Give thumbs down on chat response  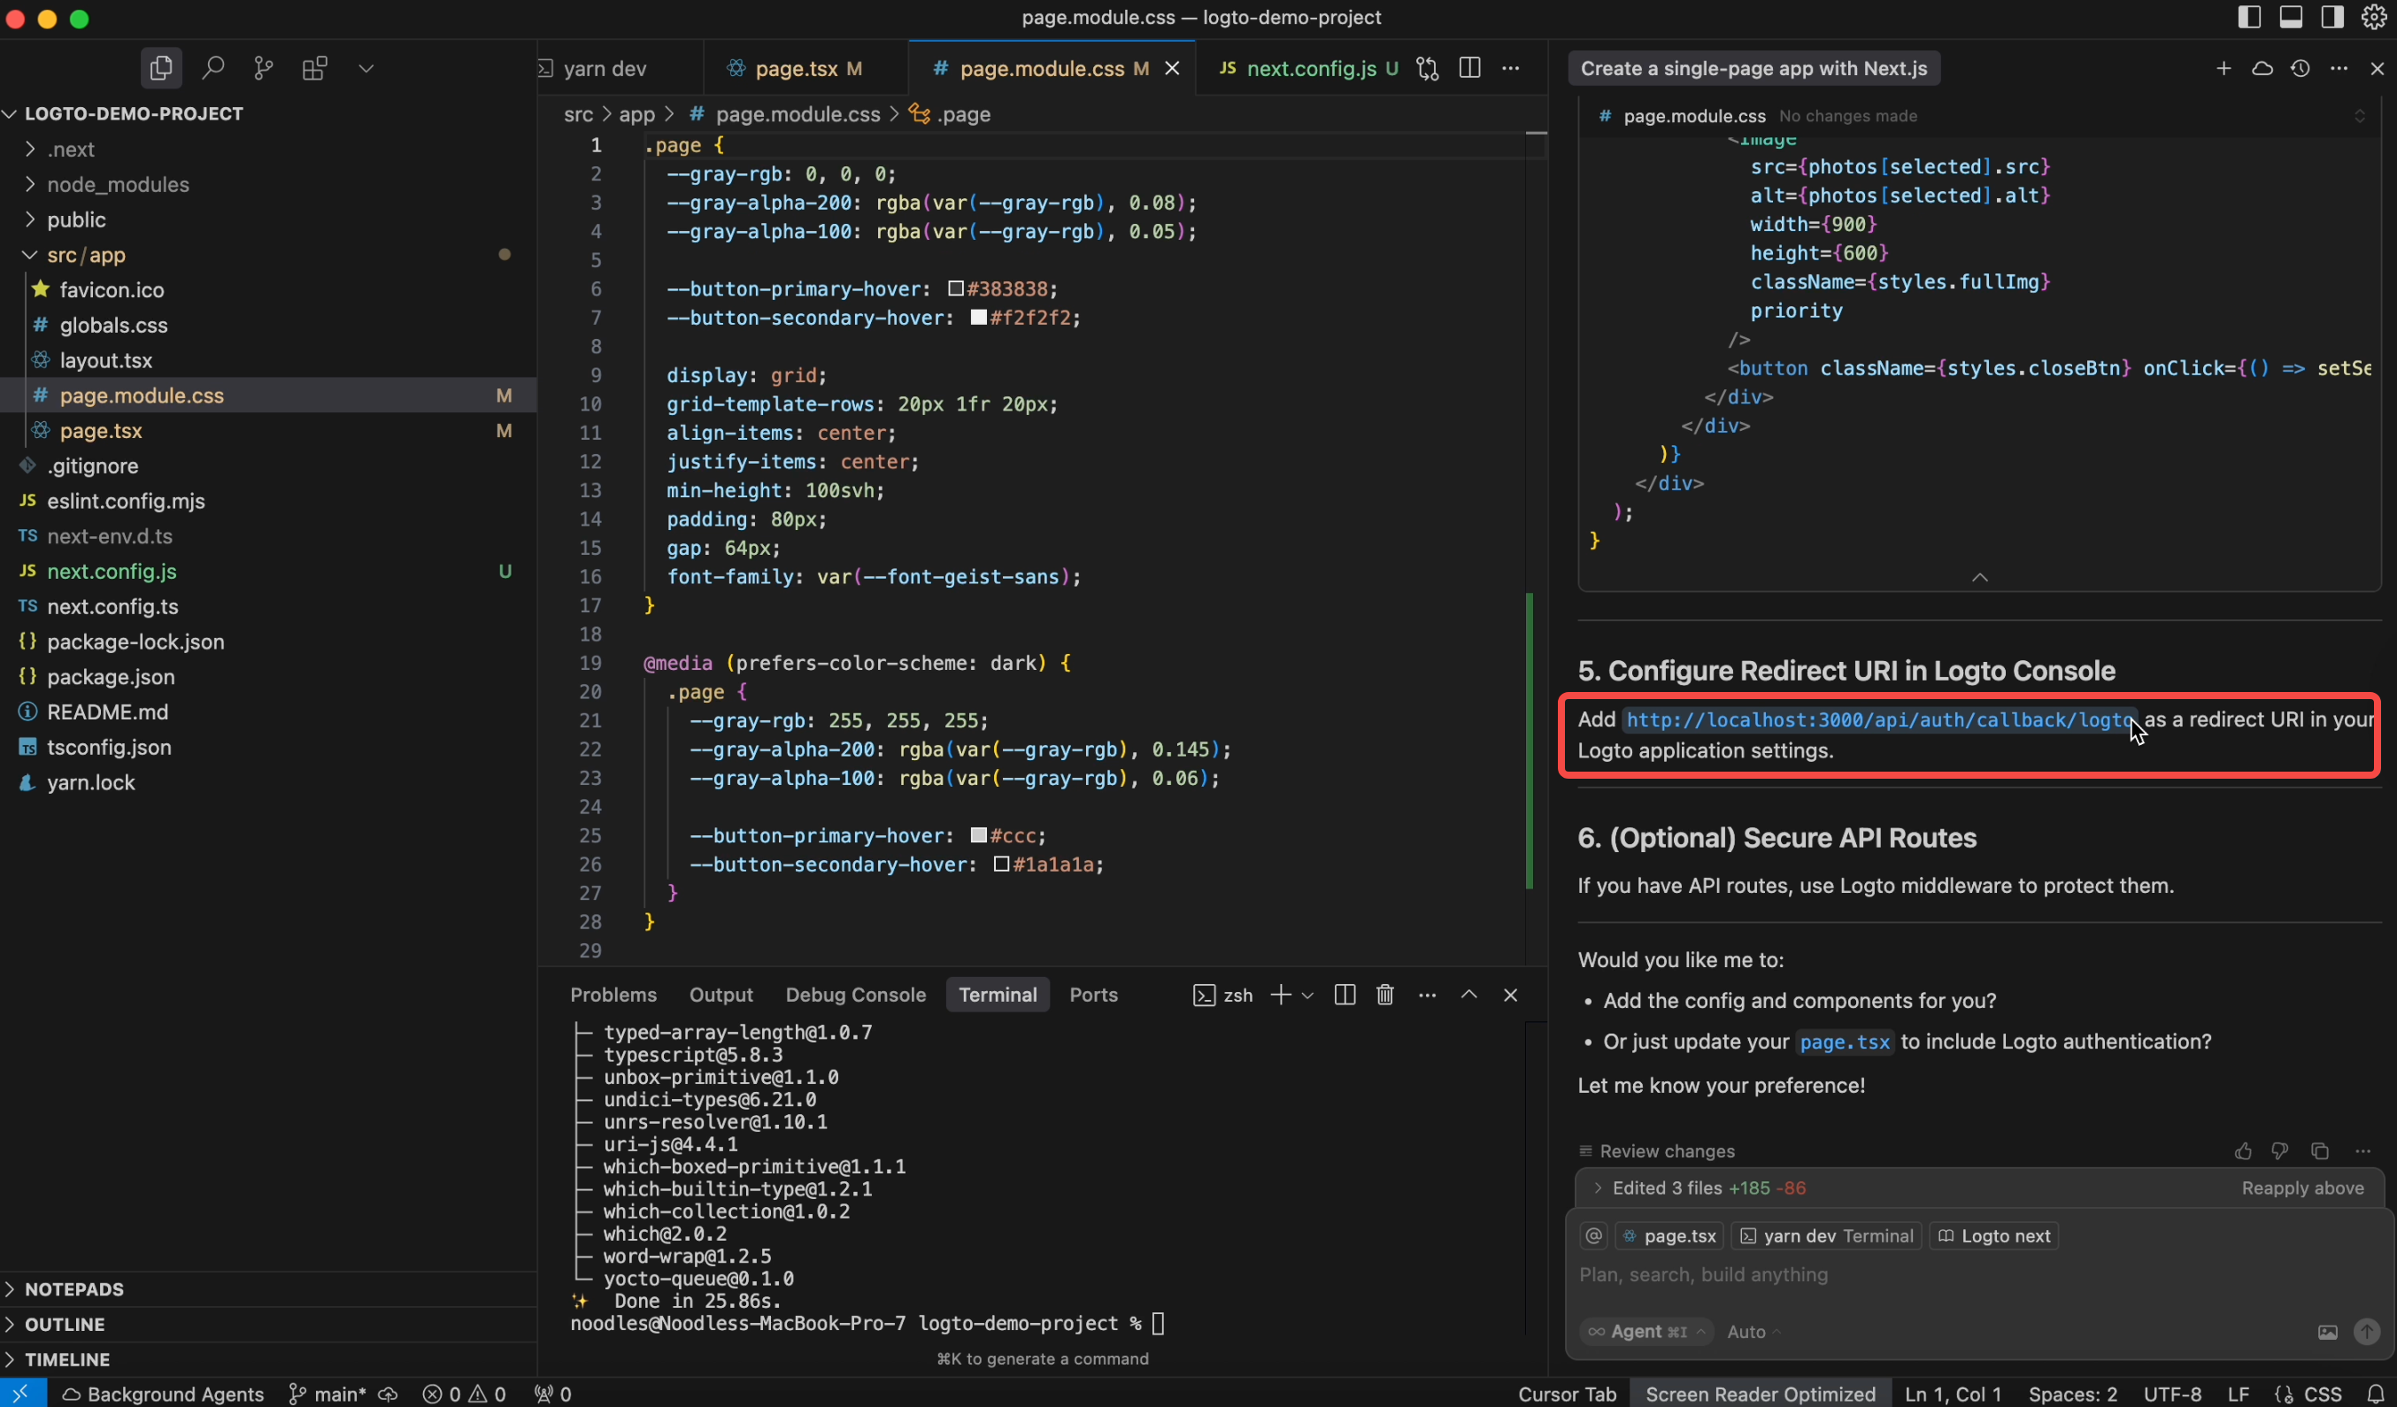[2280, 1151]
